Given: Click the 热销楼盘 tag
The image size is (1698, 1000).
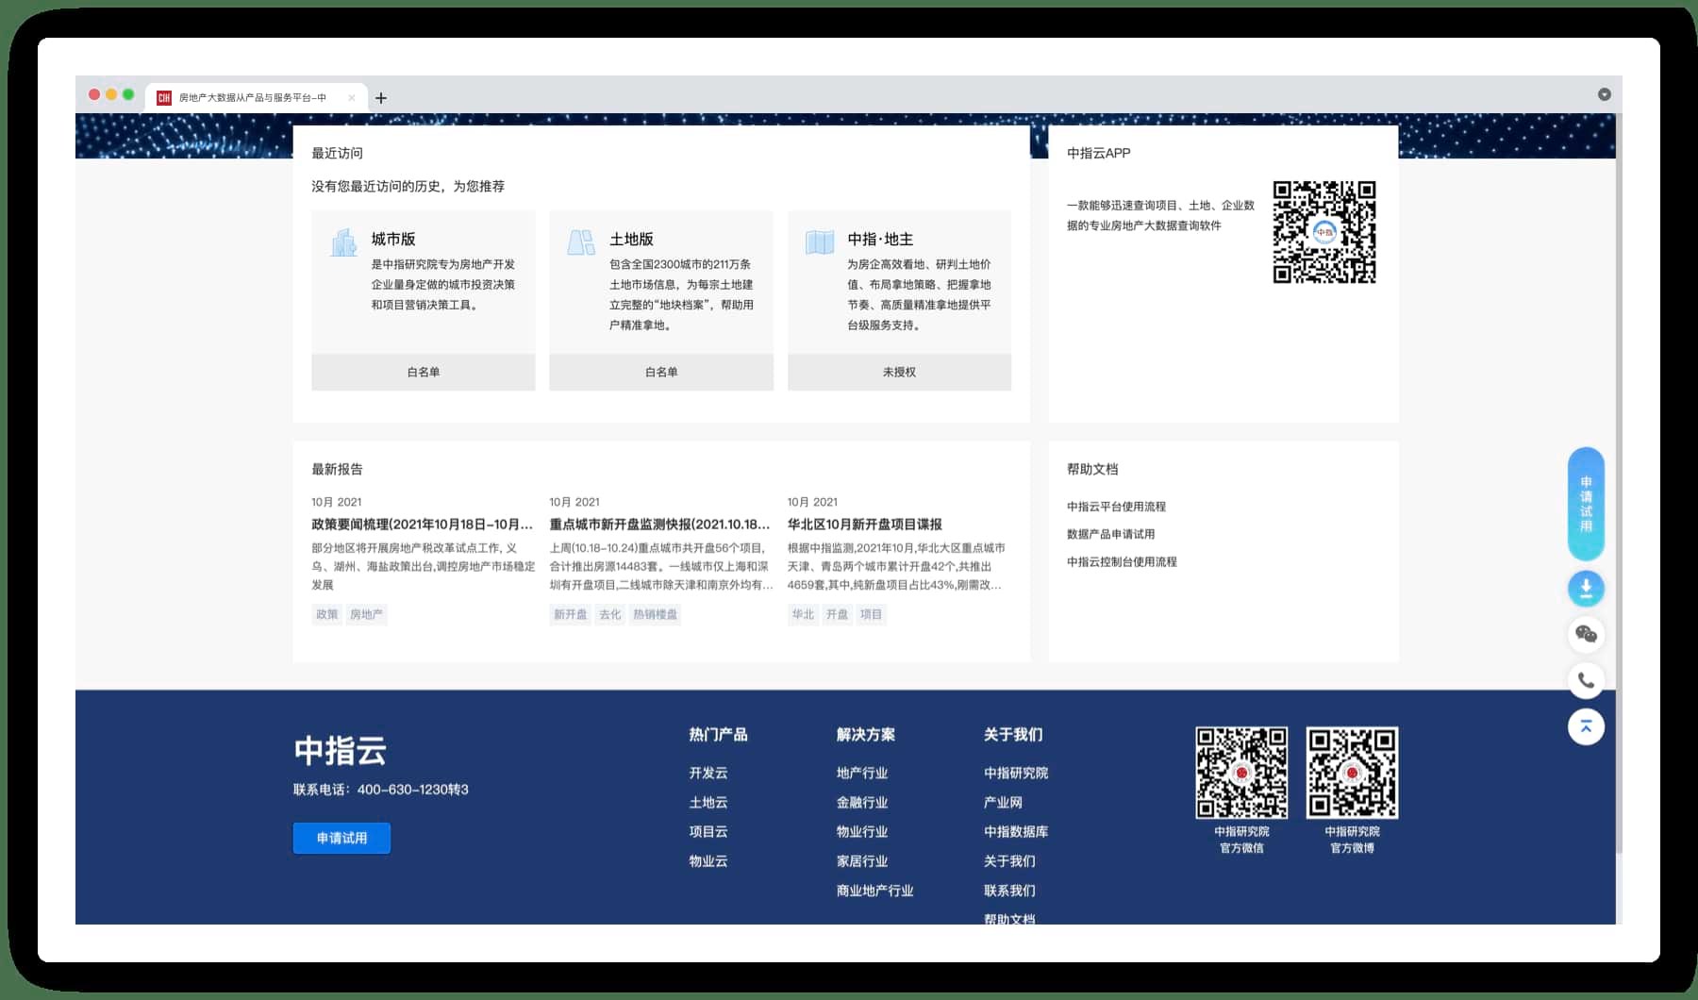Looking at the screenshot, I should [x=656, y=614].
